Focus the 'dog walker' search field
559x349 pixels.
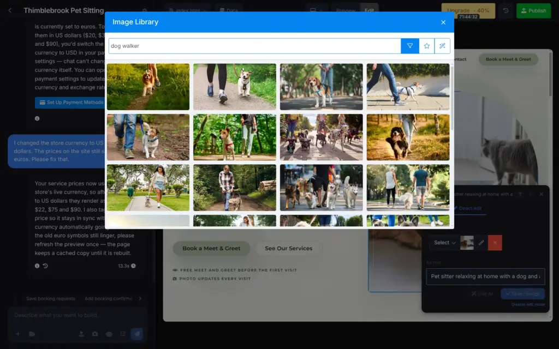pos(254,46)
